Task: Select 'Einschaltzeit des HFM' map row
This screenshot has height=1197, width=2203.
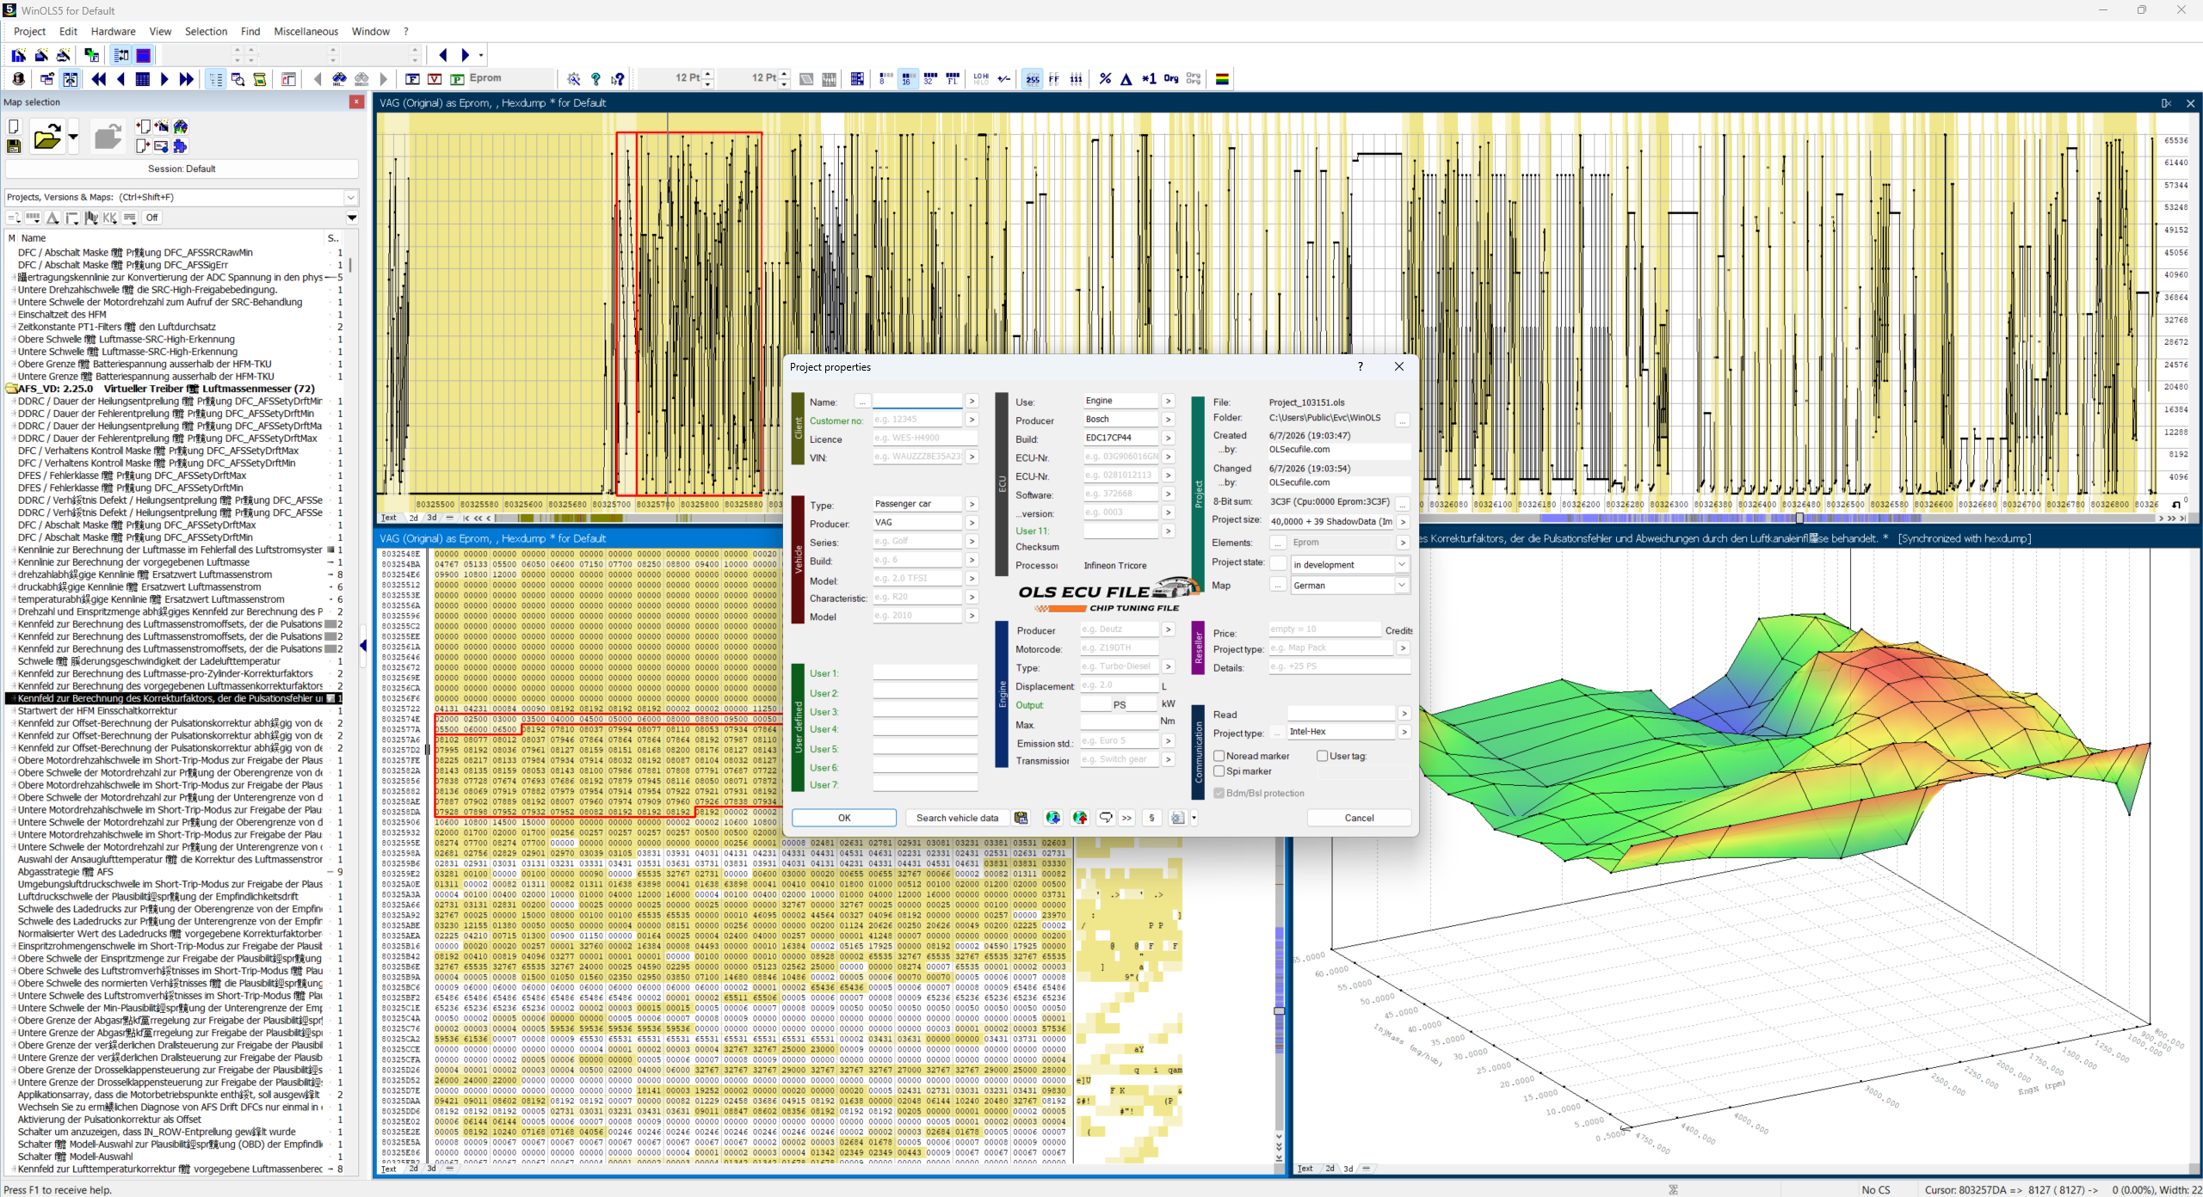Action: (x=62, y=315)
